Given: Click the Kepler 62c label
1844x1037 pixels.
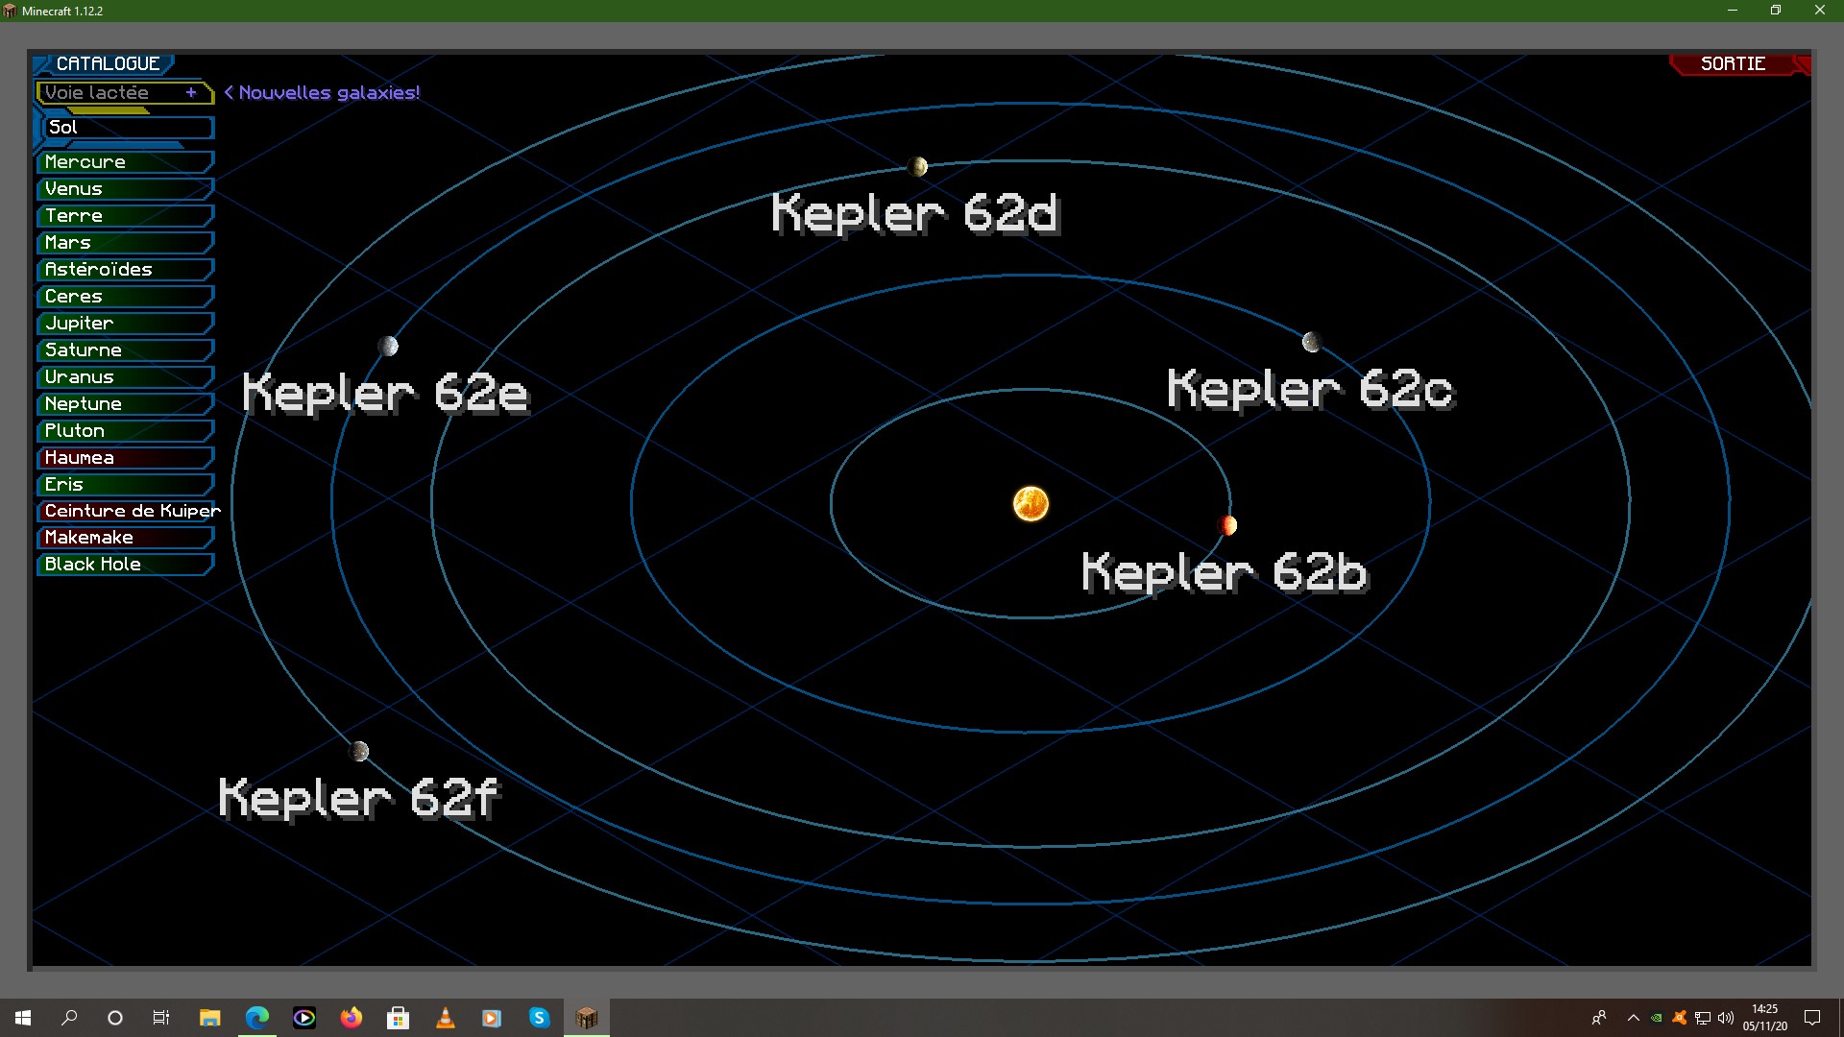Looking at the screenshot, I should click(x=1311, y=389).
